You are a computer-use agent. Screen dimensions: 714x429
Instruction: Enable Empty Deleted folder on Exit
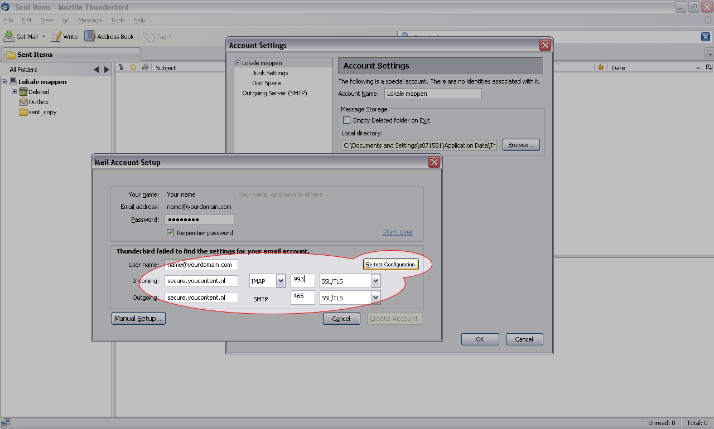point(346,120)
